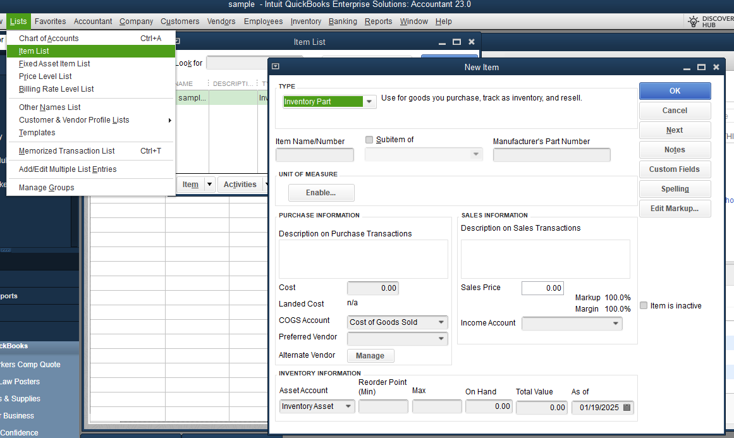Click the Total Value field
734x438 pixels.
pyautogui.click(x=542, y=407)
